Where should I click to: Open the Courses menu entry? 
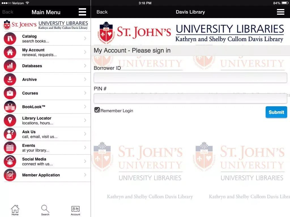click(x=45, y=93)
